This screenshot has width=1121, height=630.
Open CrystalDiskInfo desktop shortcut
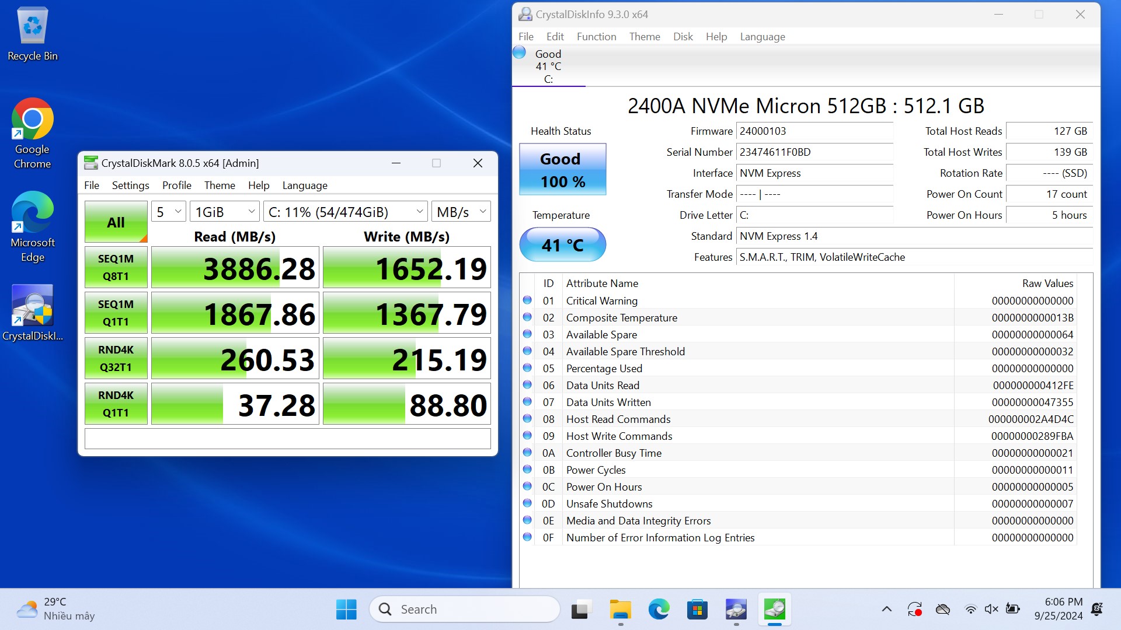pos(33,313)
